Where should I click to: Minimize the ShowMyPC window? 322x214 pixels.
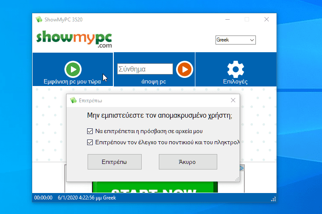pyautogui.click(x=228, y=19)
